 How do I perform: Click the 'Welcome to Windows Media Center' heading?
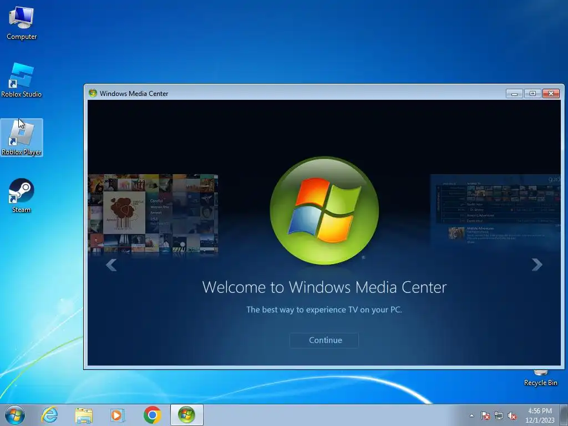point(324,287)
